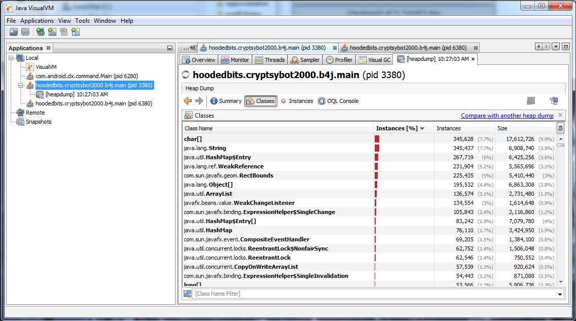Open the Help menu
The width and height of the screenshot is (576, 321).
(127, 21)
